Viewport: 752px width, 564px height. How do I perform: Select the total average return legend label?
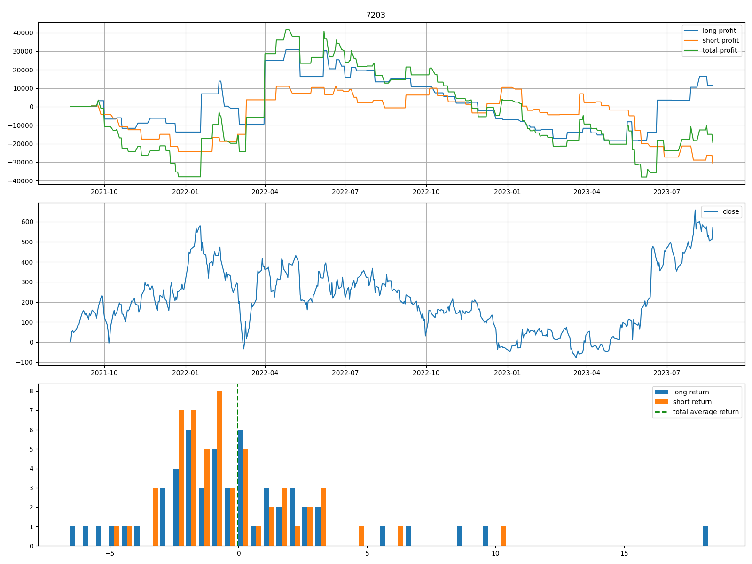[706, 412]
